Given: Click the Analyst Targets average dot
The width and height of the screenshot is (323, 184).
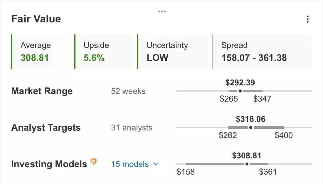Looking at the screenshot, I should [x=251, y=127].
